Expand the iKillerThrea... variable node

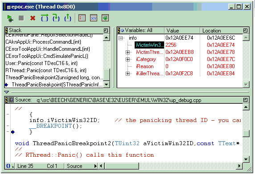click(127, 73)
